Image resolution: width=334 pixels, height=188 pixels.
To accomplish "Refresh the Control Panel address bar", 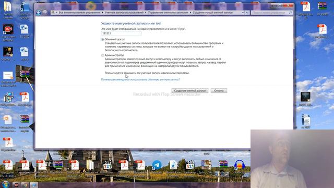I will (x=247, y=13).
